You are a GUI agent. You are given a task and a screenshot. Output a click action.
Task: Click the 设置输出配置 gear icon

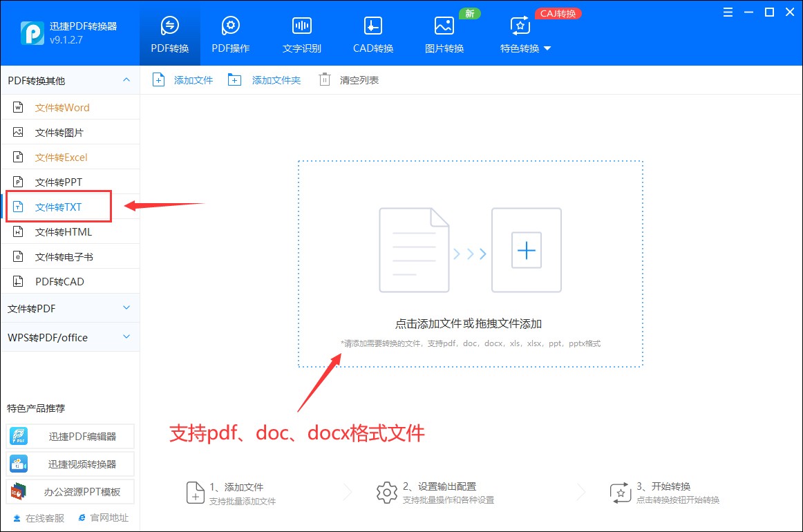click(387, 493)
